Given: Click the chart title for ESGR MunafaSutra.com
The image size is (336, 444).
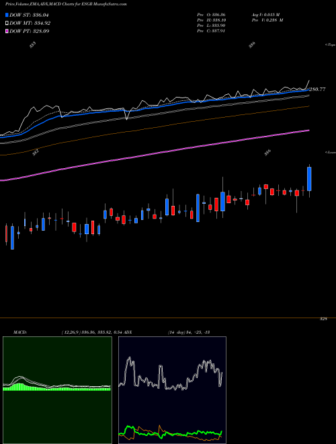Looking at the screenshot, I should (66, 4).
